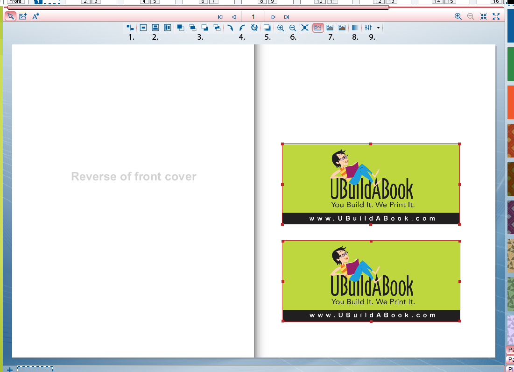This screenshot has height=372, width=514.
Task: Click the vertical split-bar alignment icon
Action: point(168,28)
